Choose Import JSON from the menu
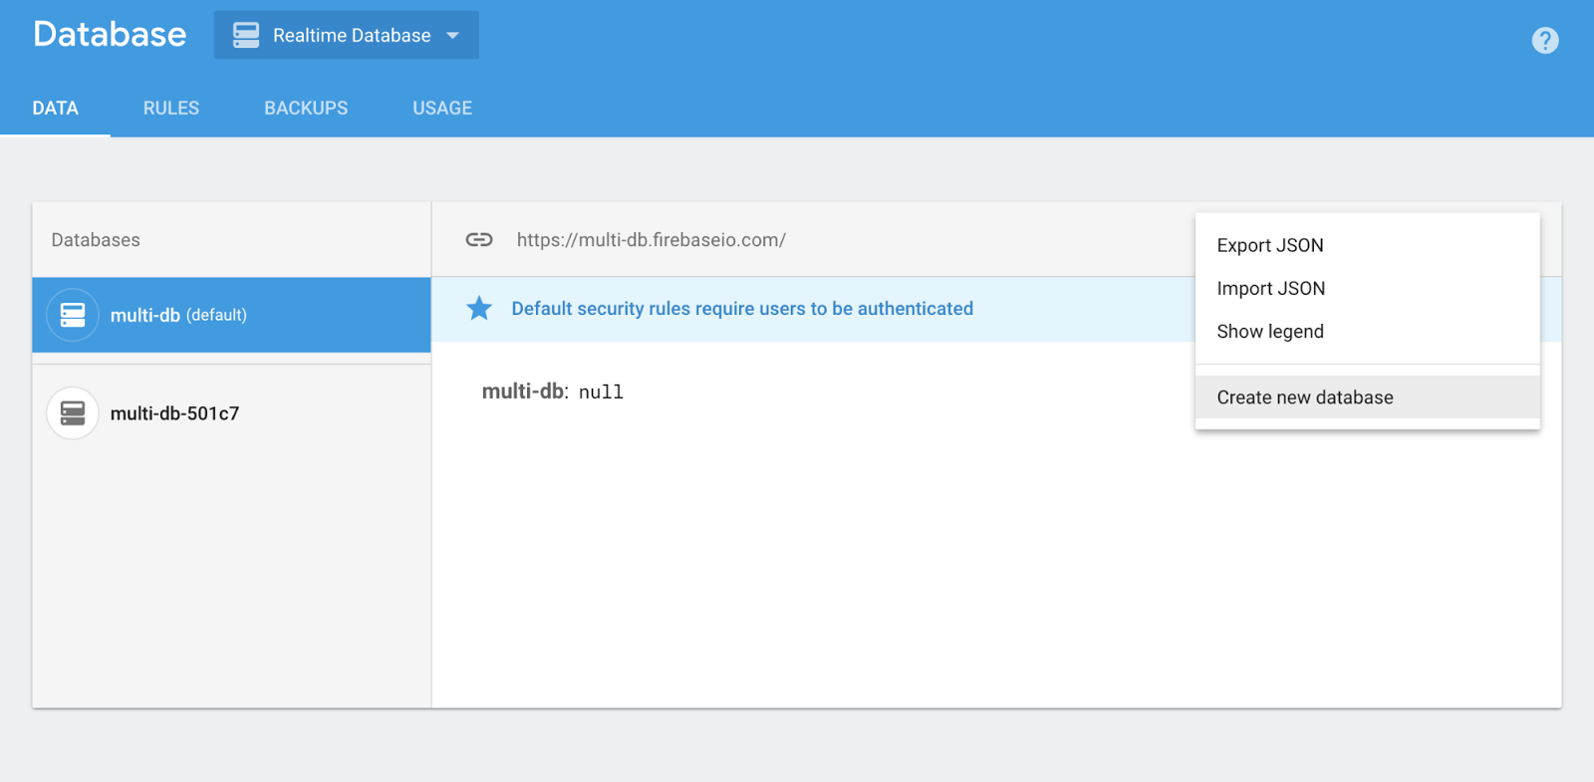 coord(1368,288)
